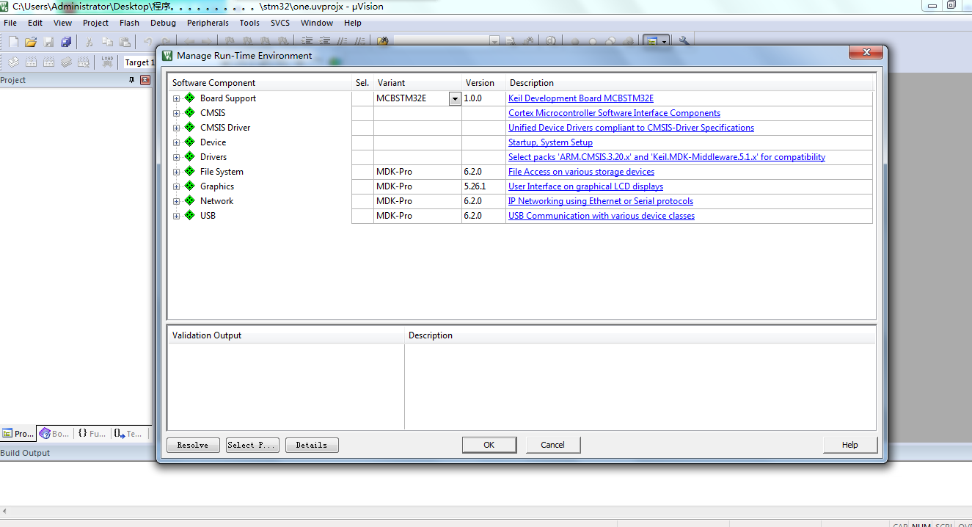The height and width of the screenshot is (527, 972).
Task: Expand the CMSIS component tree node
Action: [x=176, y=113]
